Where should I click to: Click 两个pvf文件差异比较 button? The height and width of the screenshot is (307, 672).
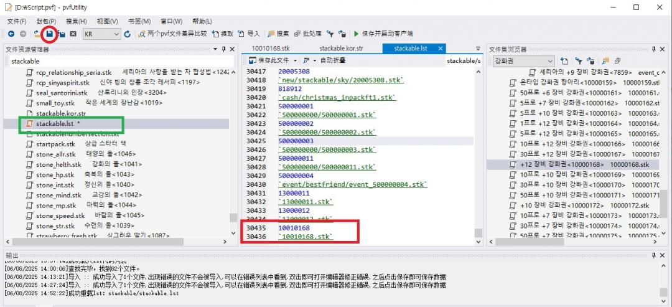pyautogui.click(x=172, y=34)
